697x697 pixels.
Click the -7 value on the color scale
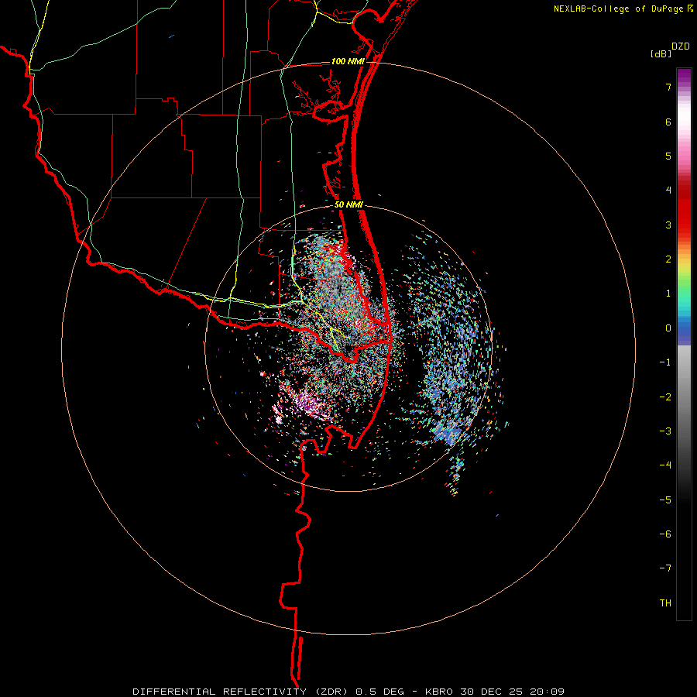pos(665,568)
